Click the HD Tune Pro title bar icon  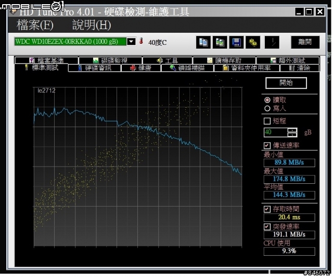click(13, 11)
